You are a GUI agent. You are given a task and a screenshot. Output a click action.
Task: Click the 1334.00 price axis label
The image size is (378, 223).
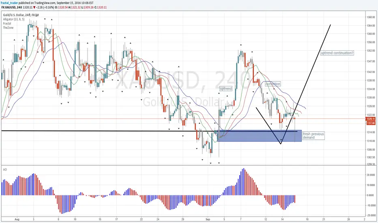tap(371, 89)
